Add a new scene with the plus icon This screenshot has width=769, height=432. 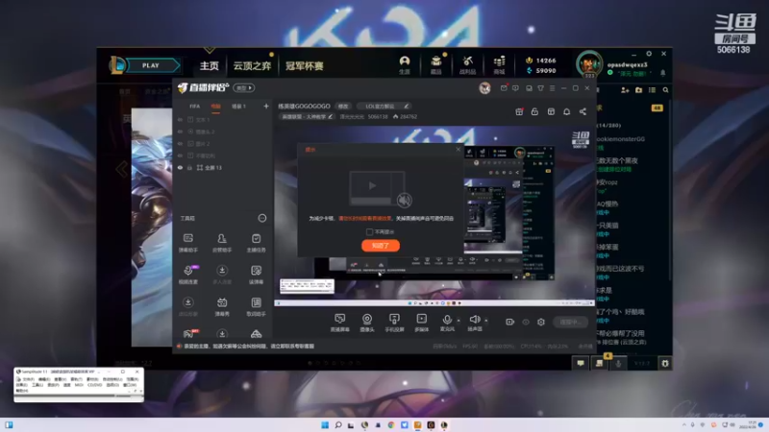point(266,106)
